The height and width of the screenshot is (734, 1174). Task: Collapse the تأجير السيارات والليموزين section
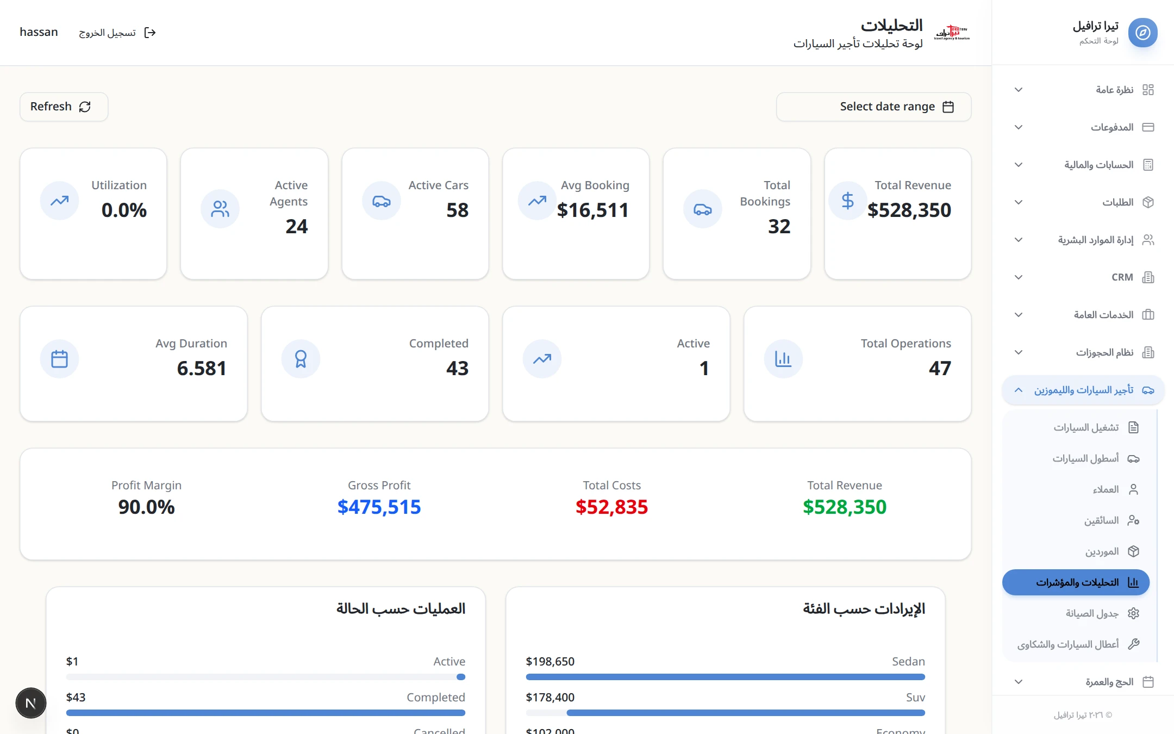click(x=1083, y=390)
